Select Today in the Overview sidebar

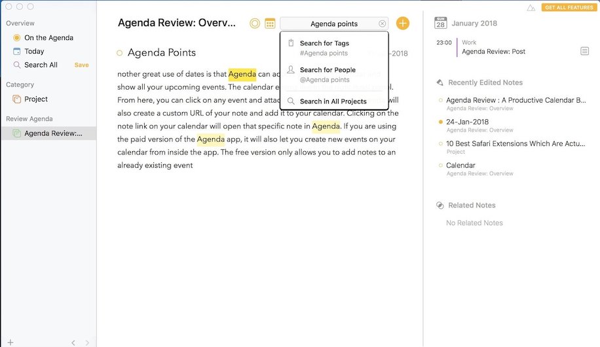[x=34, y=51]
